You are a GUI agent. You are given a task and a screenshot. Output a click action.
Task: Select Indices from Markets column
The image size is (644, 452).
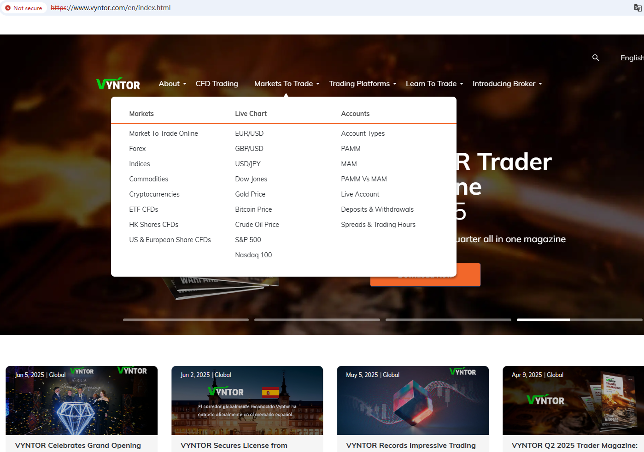point(140,164)
